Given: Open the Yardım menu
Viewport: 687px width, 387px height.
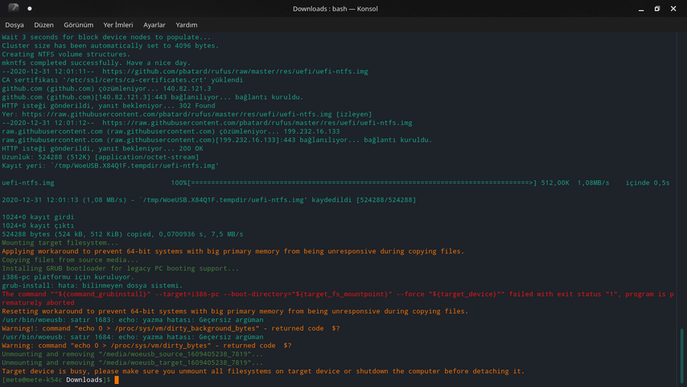Looking at the screenshot, I should coord(186,24).
